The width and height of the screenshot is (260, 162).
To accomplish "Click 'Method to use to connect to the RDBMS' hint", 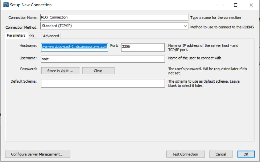I will tap(222, 27).
